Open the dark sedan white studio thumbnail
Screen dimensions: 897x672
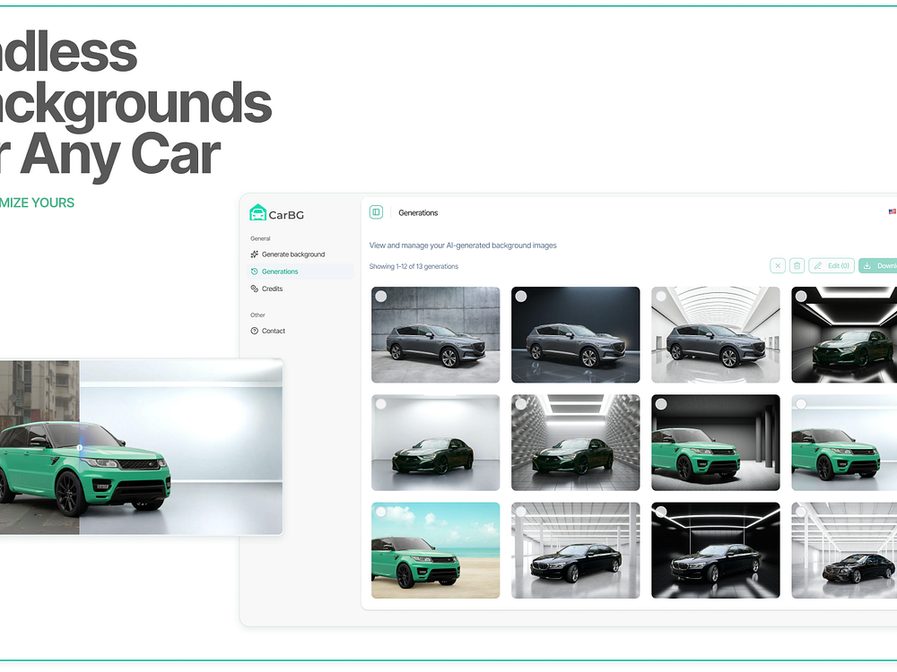pyautogui.click(x=435, y=443)
